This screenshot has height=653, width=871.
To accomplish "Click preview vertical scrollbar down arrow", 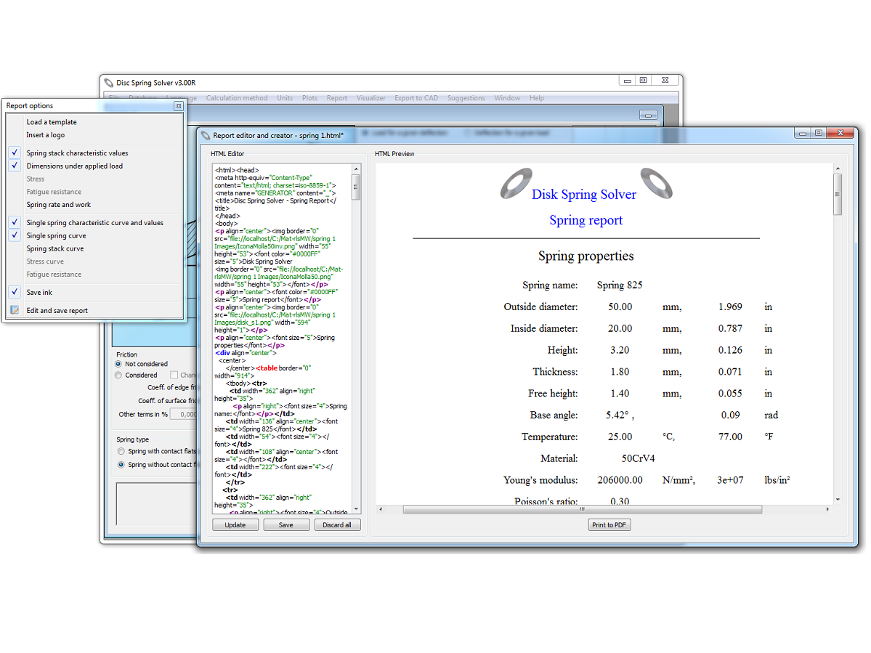I will (x=838, y=499).
